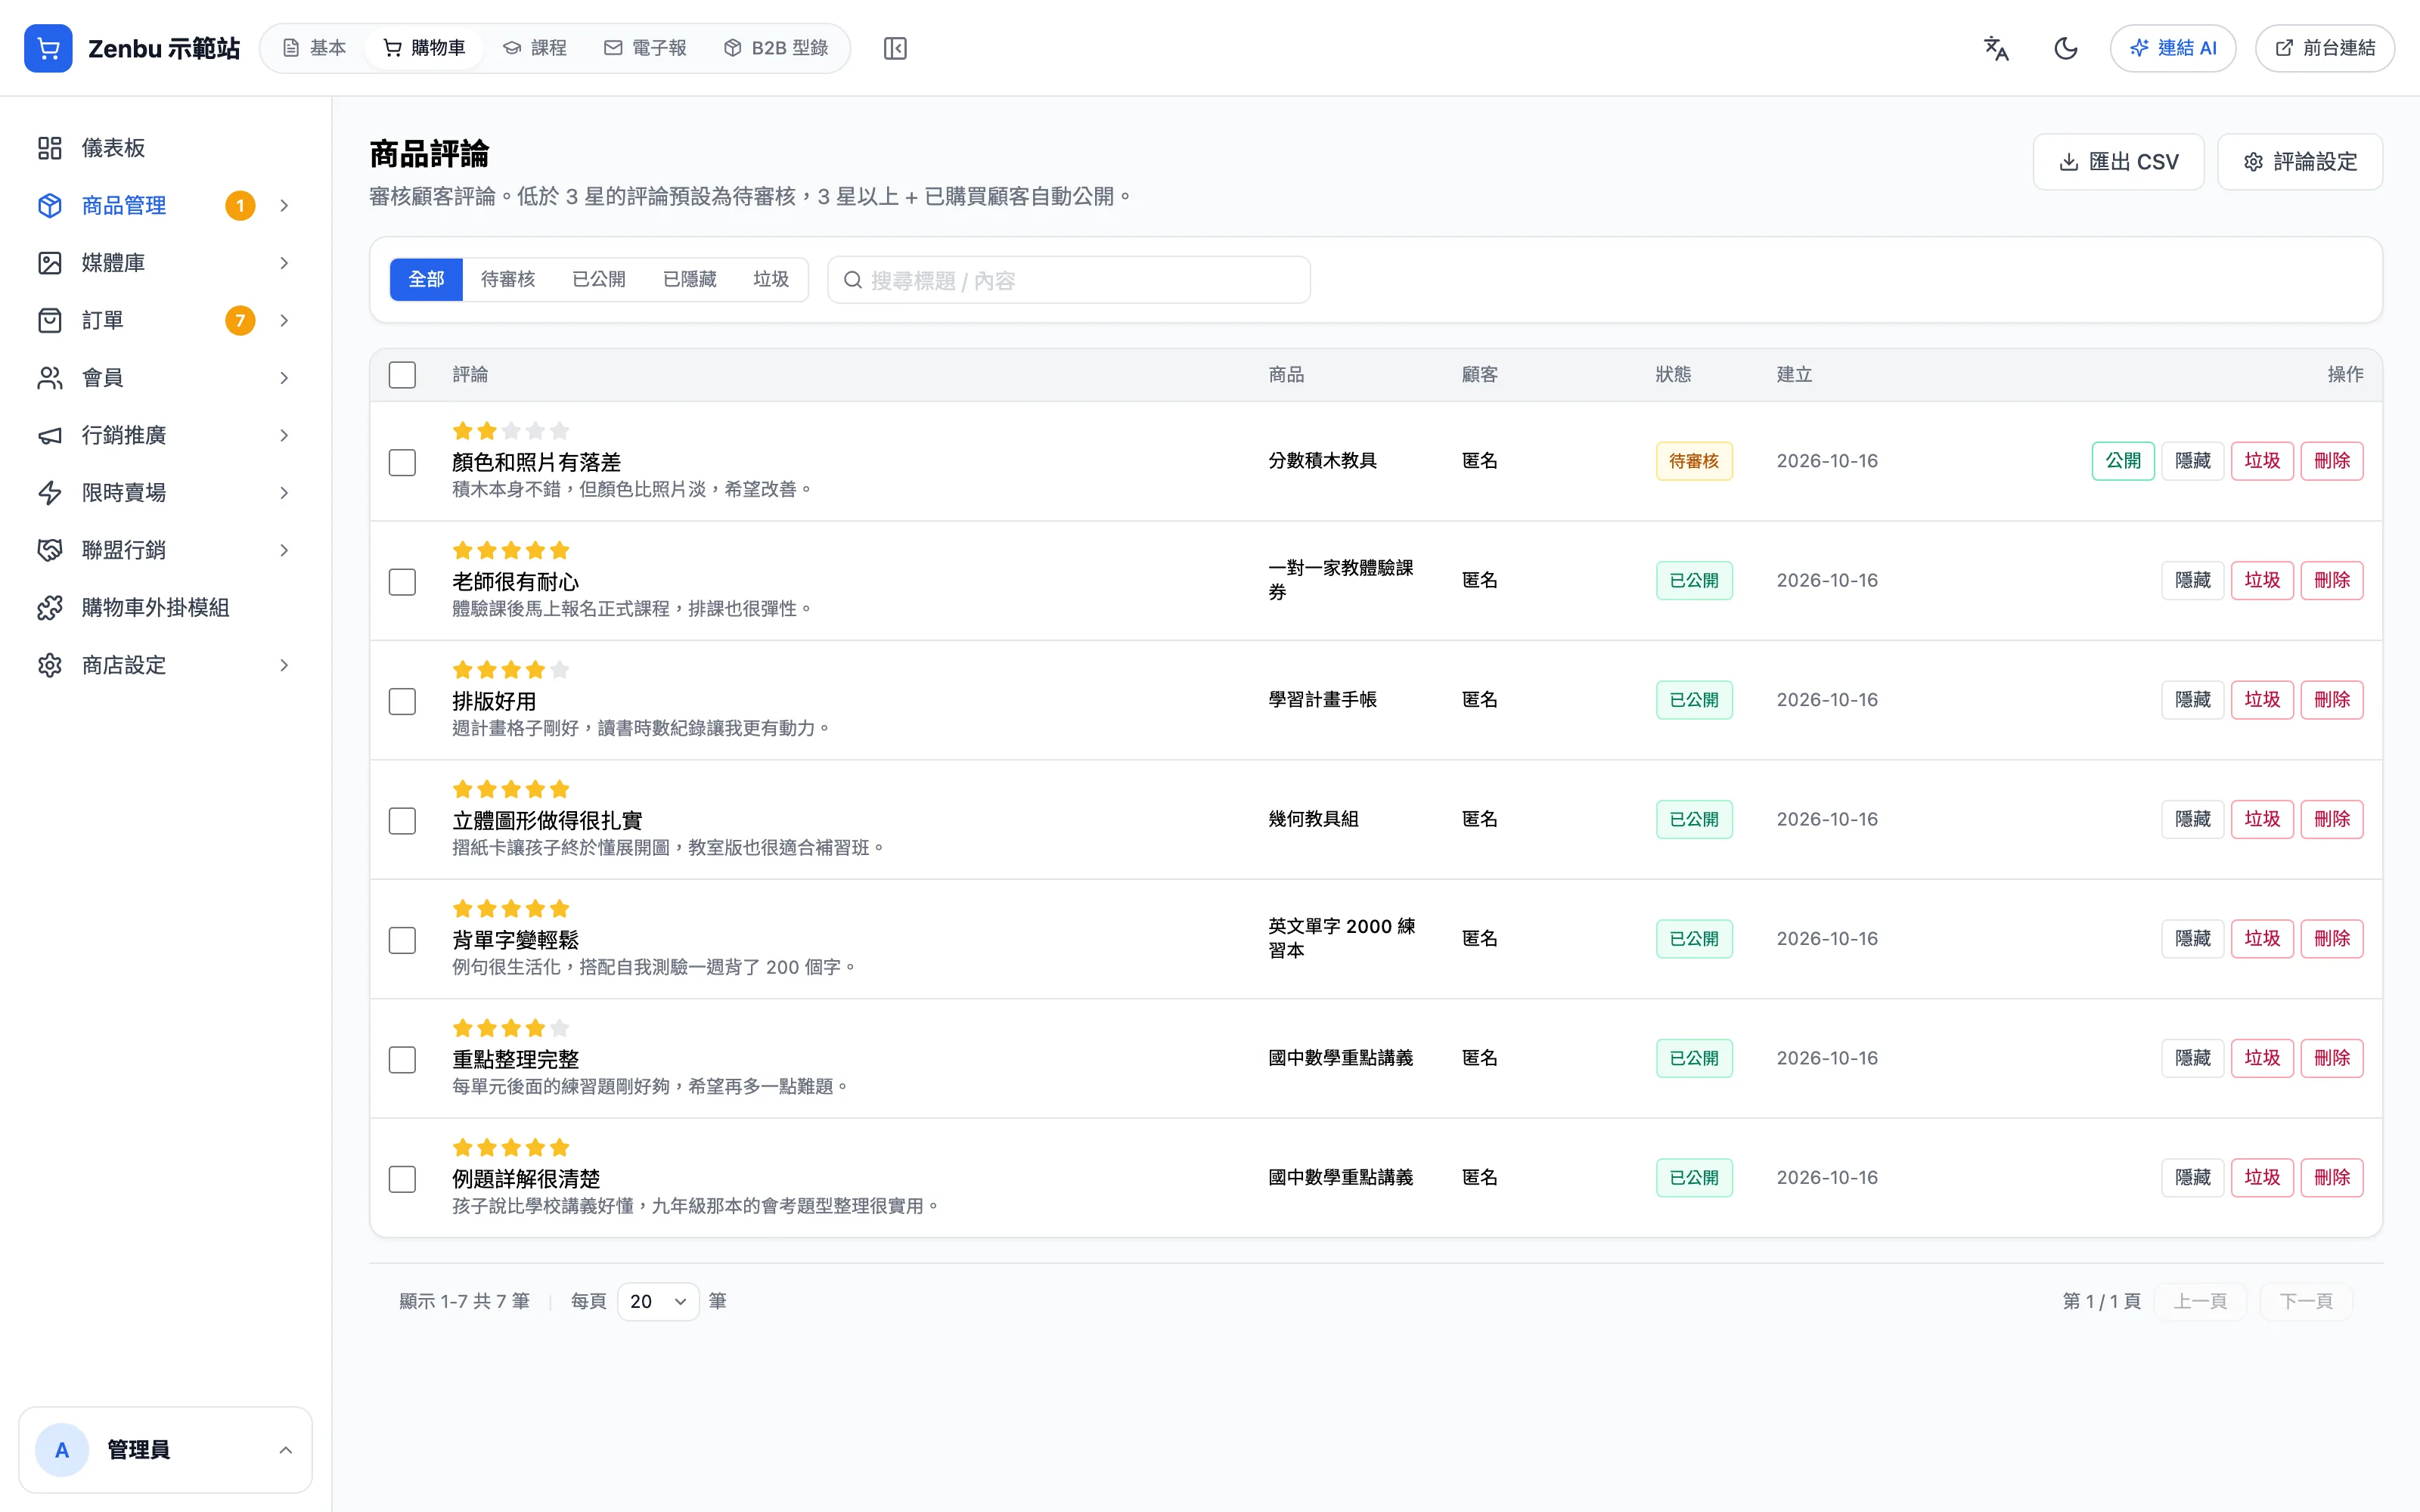Publish the 顏色和照片有落差 review with 公開
The width and height of the screenshot is (2420, 1512).
coord(2123,461)
